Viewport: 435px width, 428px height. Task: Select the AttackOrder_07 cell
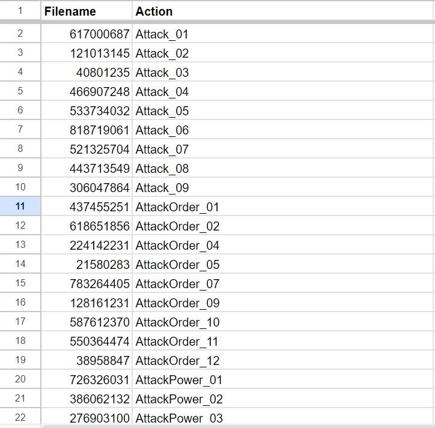(x=282, y=284)
